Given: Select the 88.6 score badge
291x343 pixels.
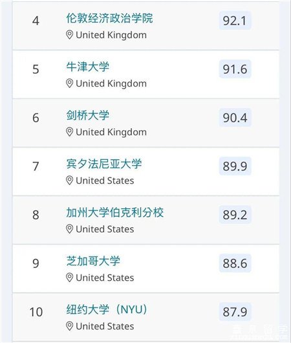Looking at the screenshot, I should [x=235, y=263].
